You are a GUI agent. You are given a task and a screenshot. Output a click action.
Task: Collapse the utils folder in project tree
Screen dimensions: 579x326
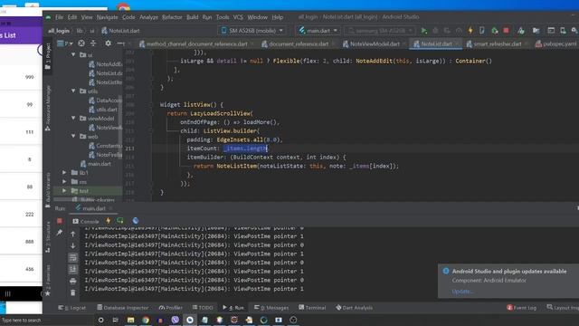pos(73,91)
